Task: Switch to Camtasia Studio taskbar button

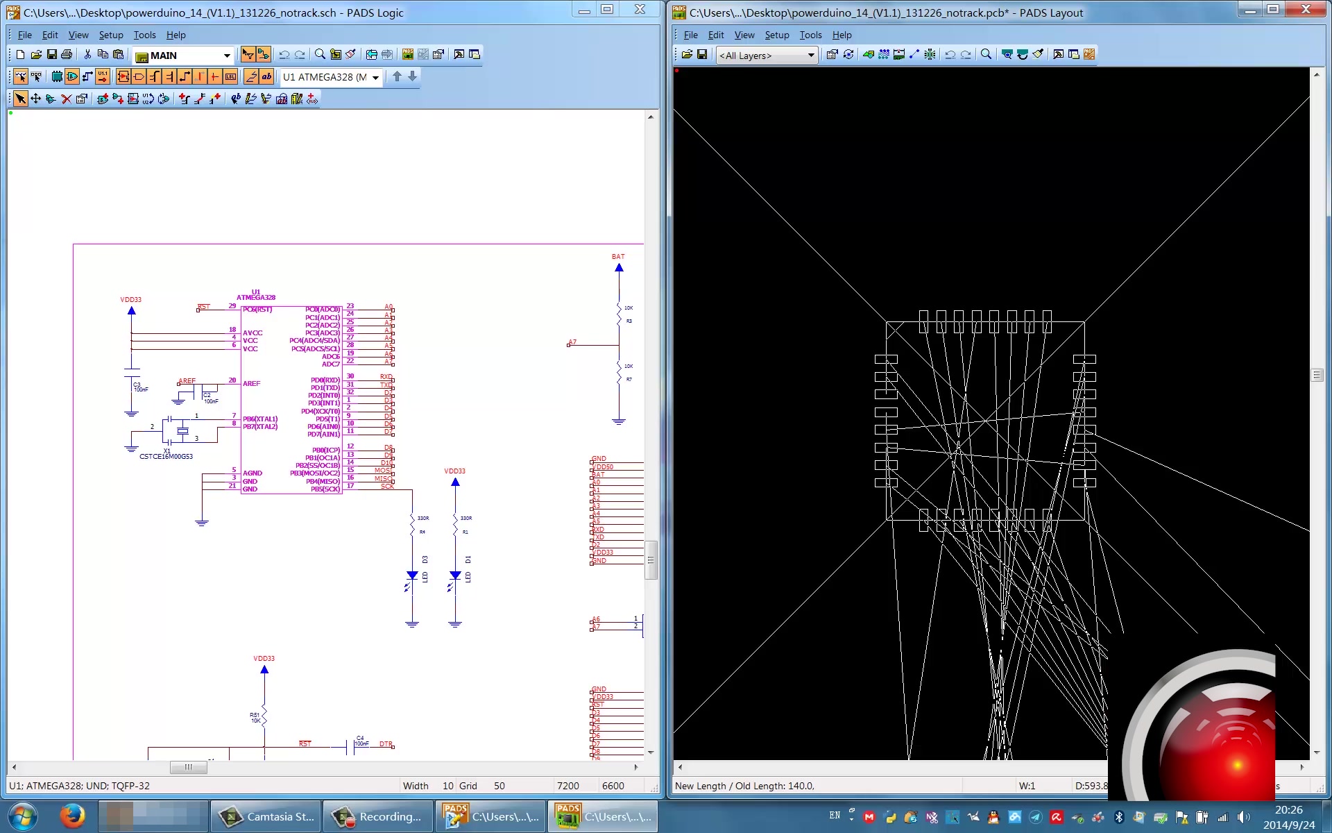Action: coord(266,816)
